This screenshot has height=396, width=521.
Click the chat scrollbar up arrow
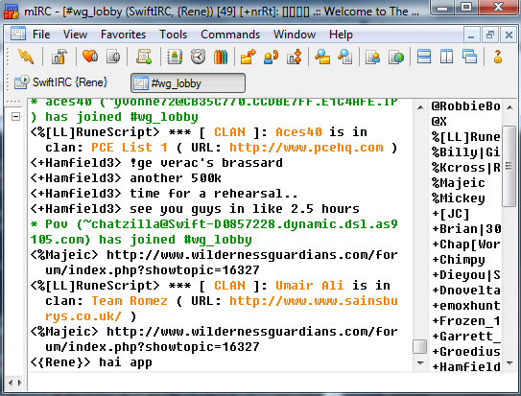(420, 107)
